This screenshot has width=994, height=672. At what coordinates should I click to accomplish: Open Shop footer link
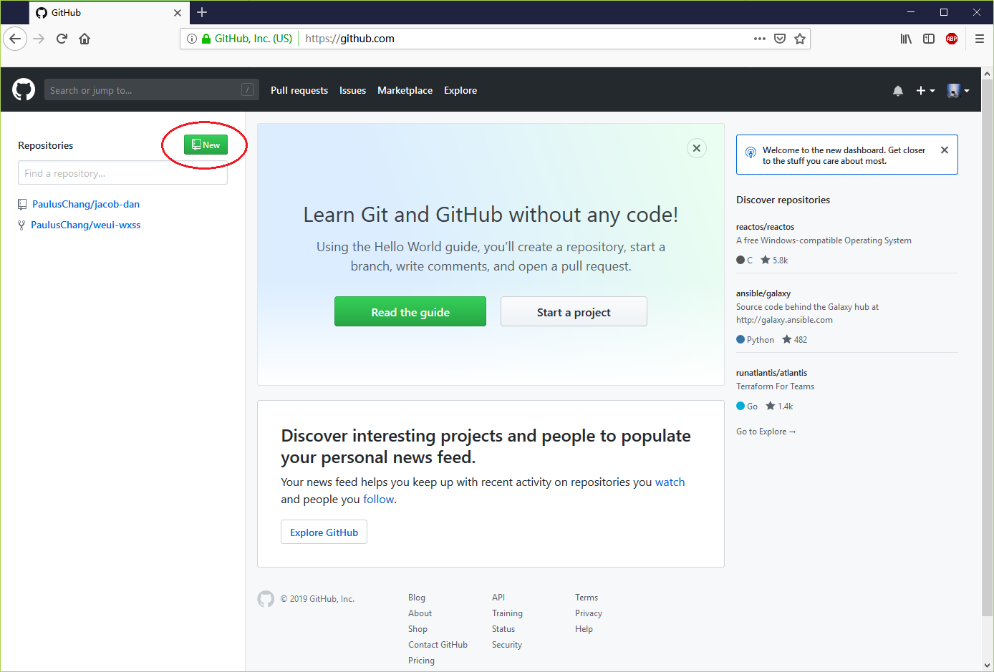pos(418,629)
